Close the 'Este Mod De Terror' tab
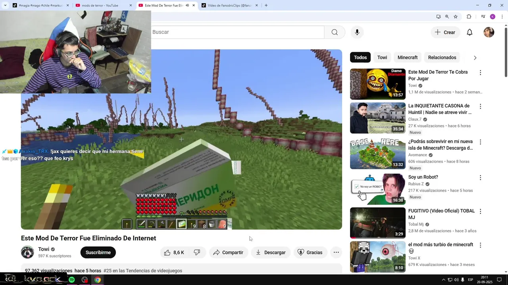The image size is (508, 285). point(194,6)
